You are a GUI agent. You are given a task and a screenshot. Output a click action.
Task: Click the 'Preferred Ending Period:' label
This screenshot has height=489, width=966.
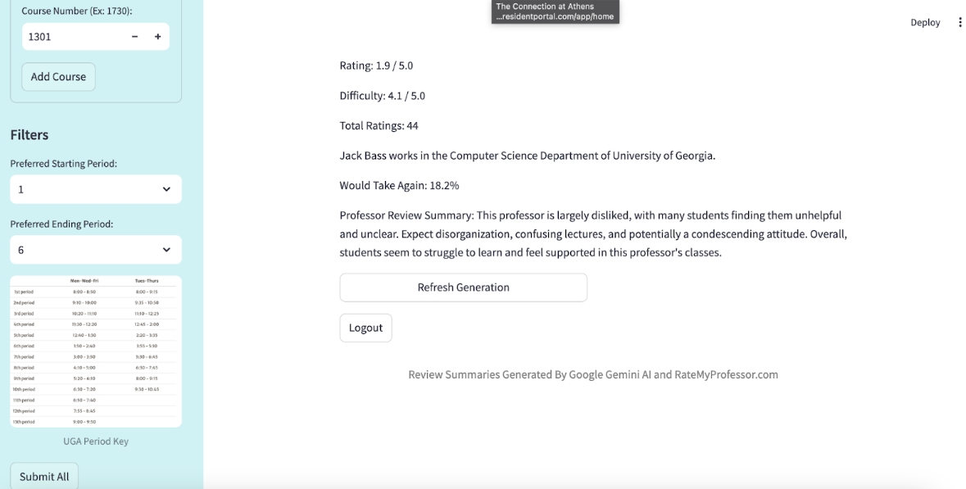click(61, 224)
